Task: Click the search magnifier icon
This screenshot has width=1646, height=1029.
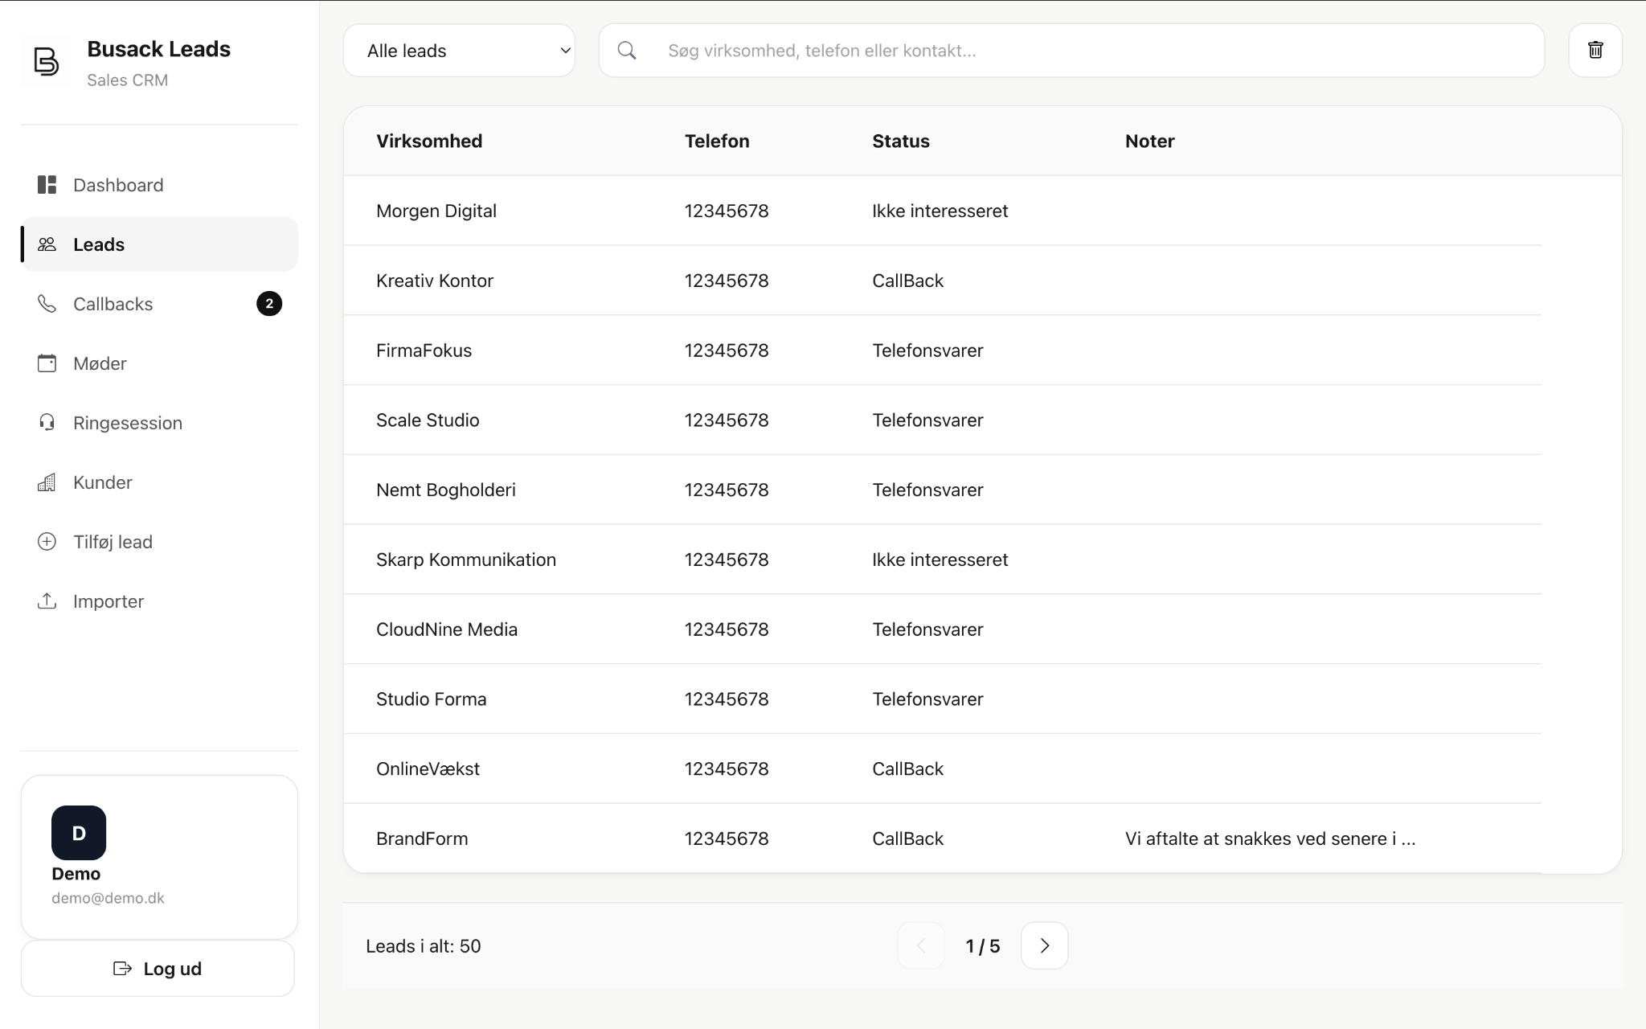Action: [627, 51]
